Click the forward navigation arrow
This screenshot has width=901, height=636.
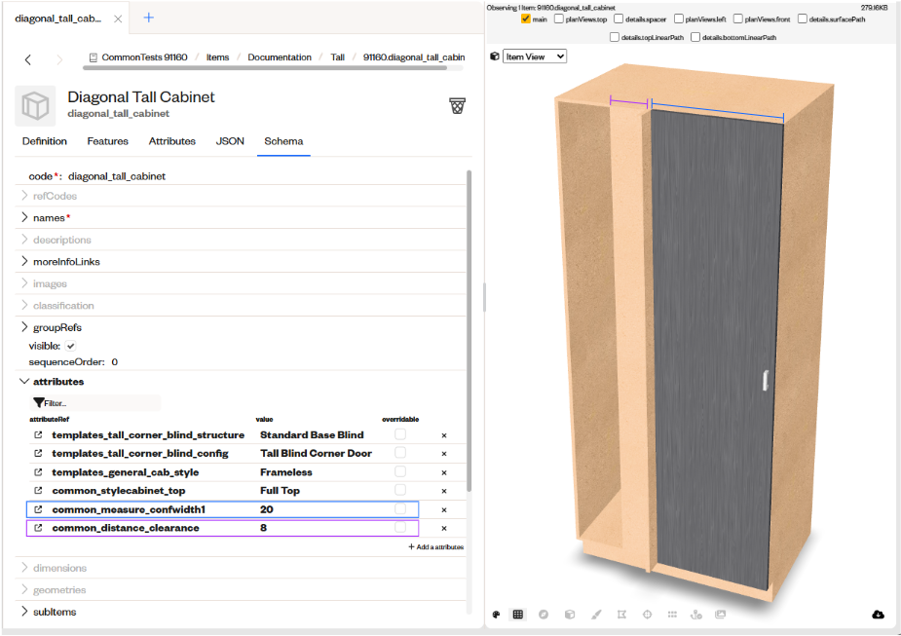coord(59,59)
